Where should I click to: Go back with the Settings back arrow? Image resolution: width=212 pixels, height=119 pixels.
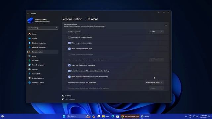pyautogui.click(x=28, y=13)
